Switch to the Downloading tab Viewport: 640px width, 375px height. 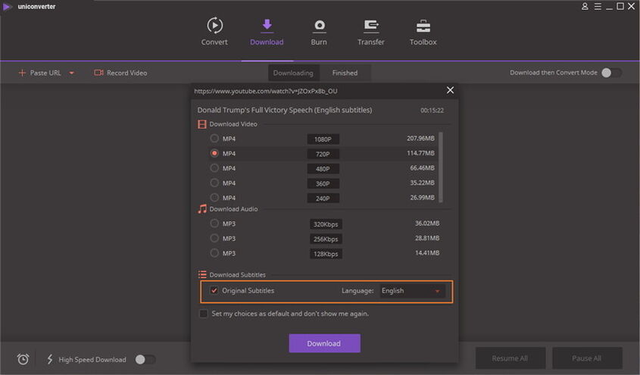click(x=293, y=73)
